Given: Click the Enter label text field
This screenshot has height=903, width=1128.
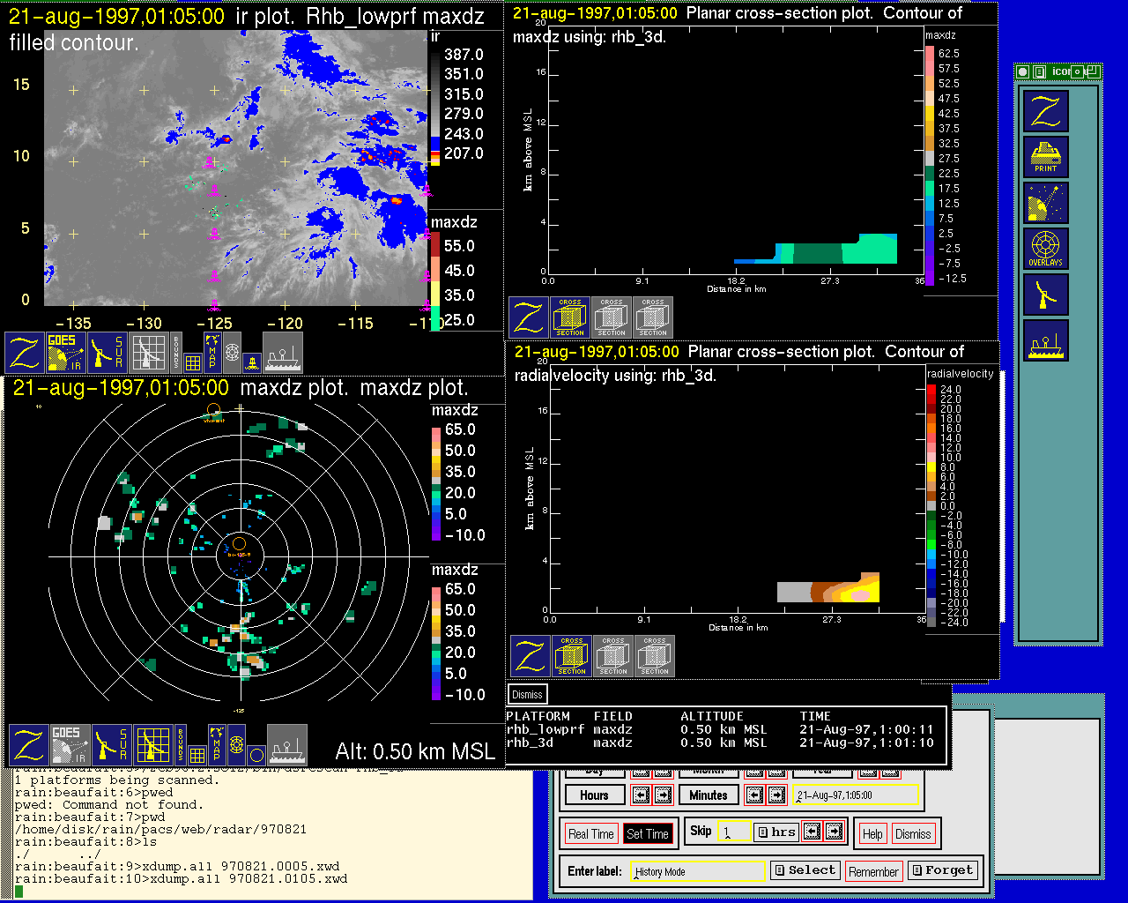Looking at the screenshot, I should click(699, 871).
